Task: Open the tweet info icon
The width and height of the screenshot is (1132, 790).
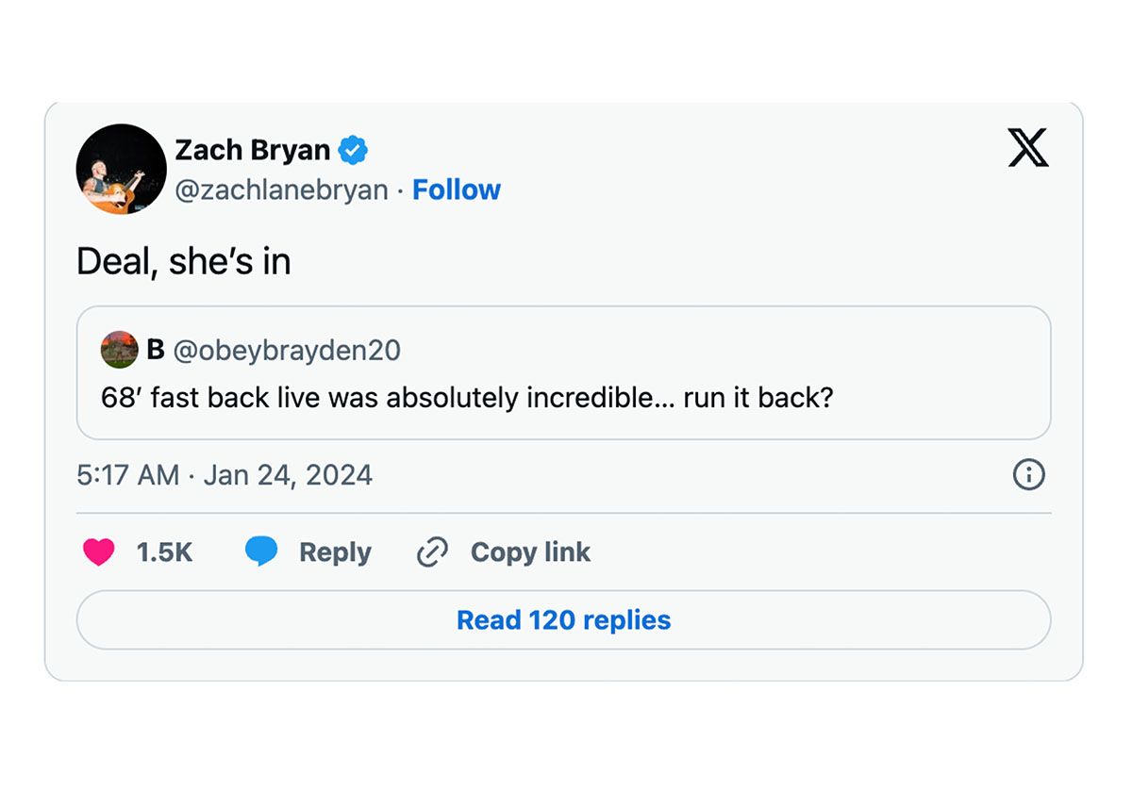Action: (1028, 474)
